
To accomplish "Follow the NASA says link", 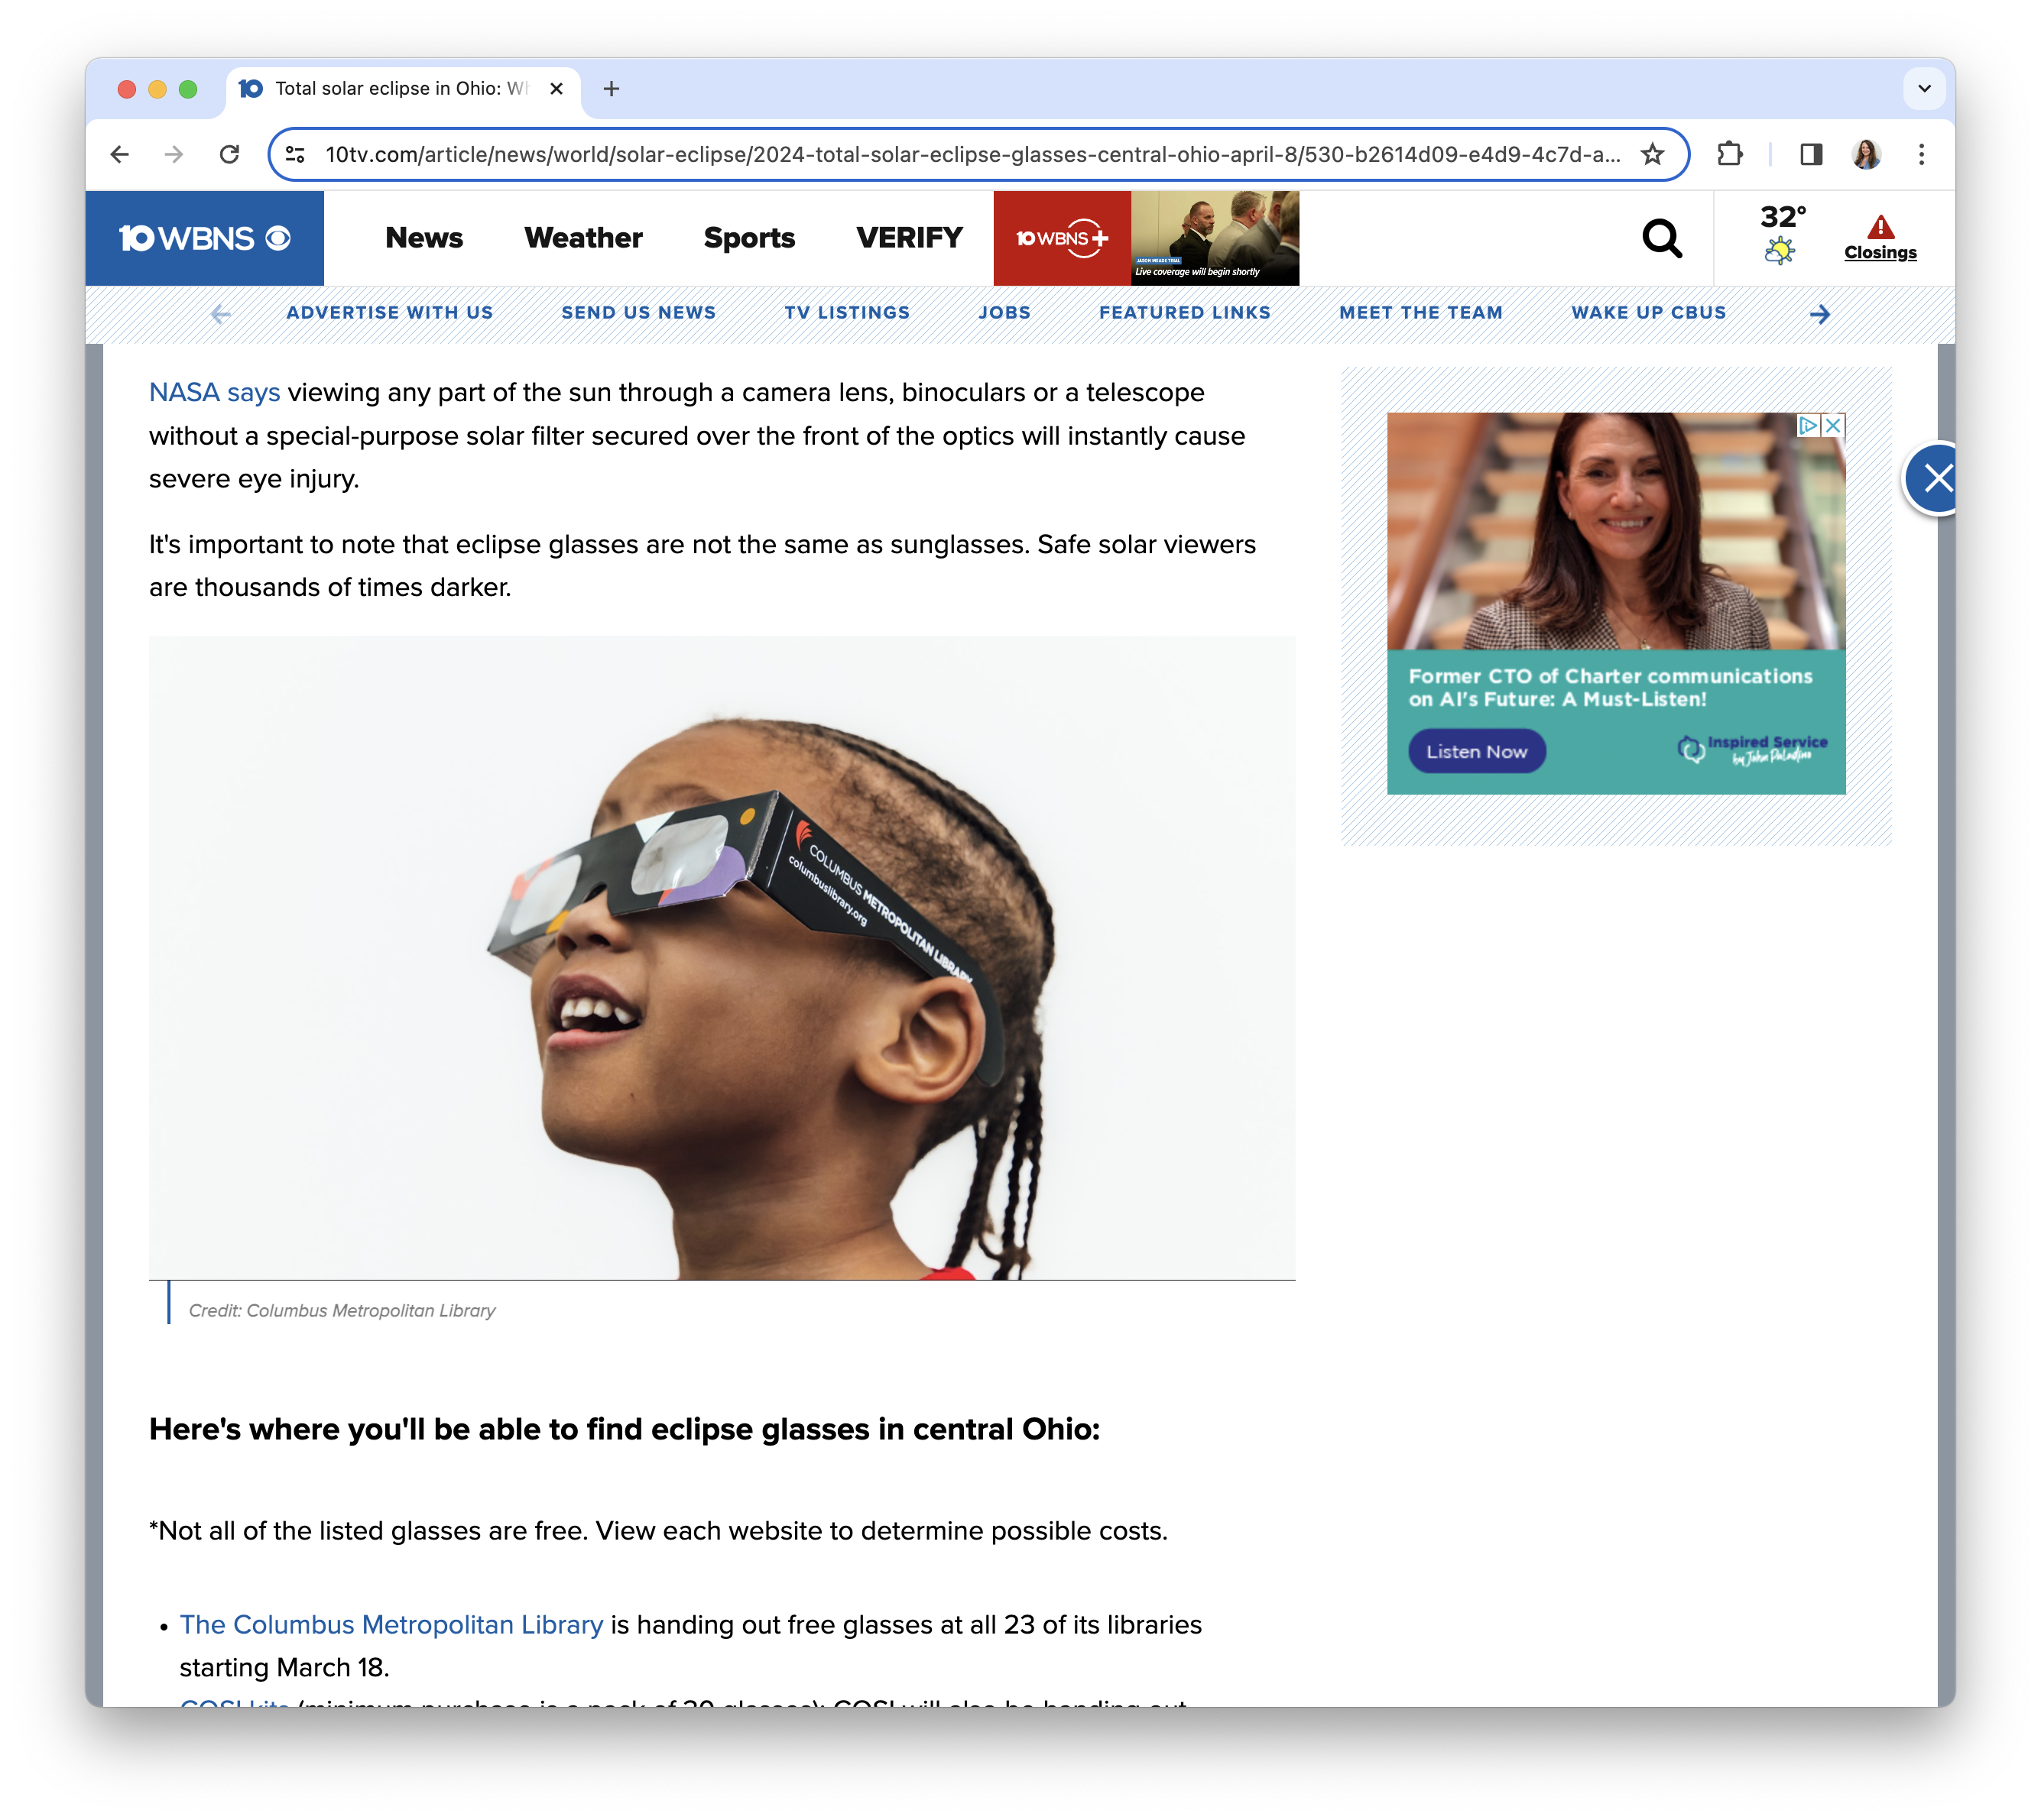I will coord(214,392).
